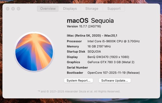
Task: Click the Software Update... button
Action: click(115, 81)
